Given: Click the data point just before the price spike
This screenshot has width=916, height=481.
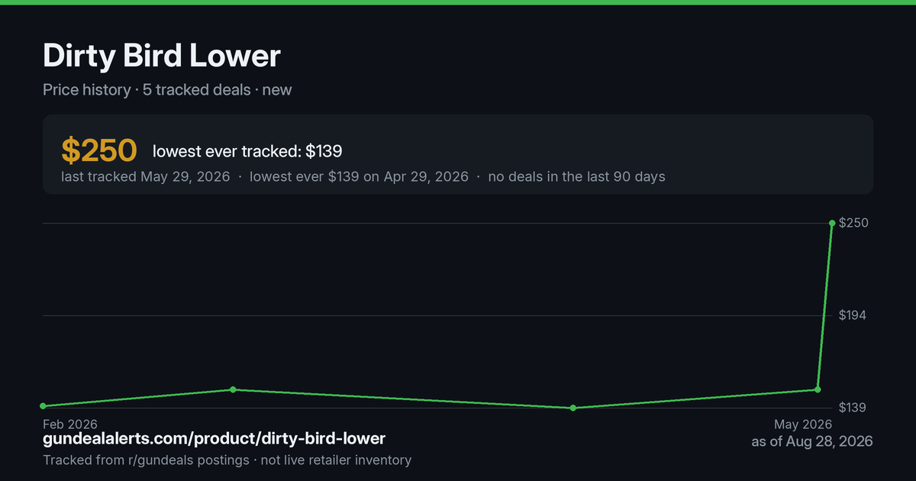Looking at the screenshot, I should click(x=818, y=389).
